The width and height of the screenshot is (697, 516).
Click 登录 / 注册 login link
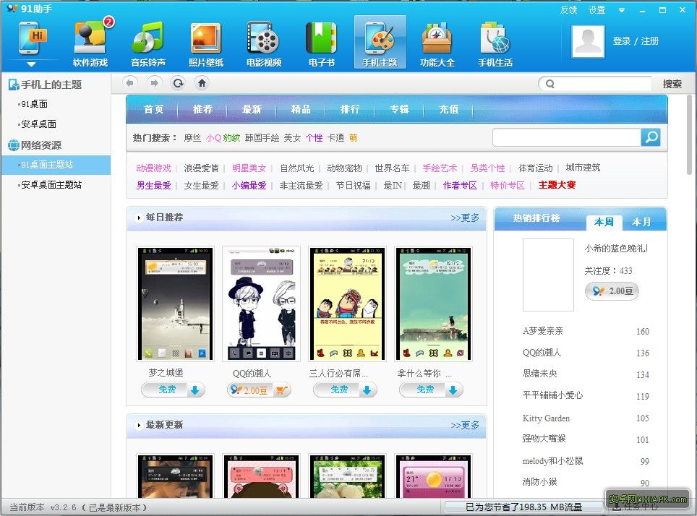point(636,41)
